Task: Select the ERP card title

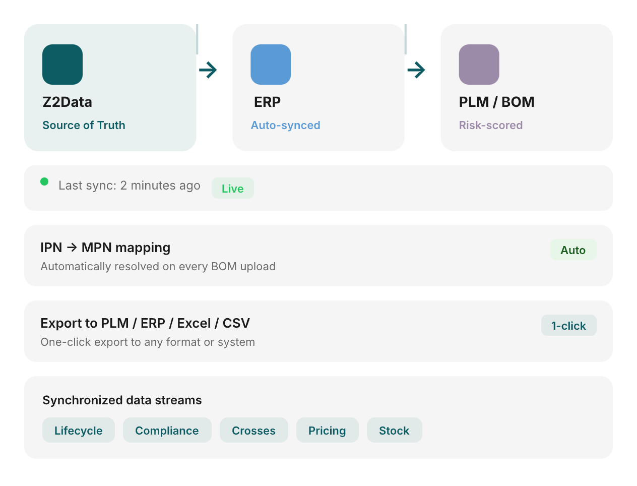Action: (x=267, y=102)
